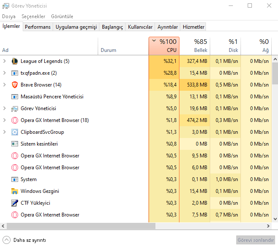278x249 pixels.
Task: Click the horizontal scrollbar left arrow
Action: [3, 226]
